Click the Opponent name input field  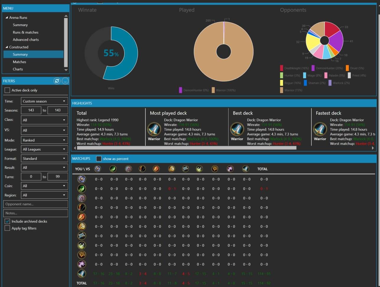[x=35, y=204]
